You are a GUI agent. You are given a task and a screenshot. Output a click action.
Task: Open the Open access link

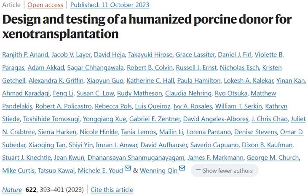pyautogui.click(x=45, y=5)
